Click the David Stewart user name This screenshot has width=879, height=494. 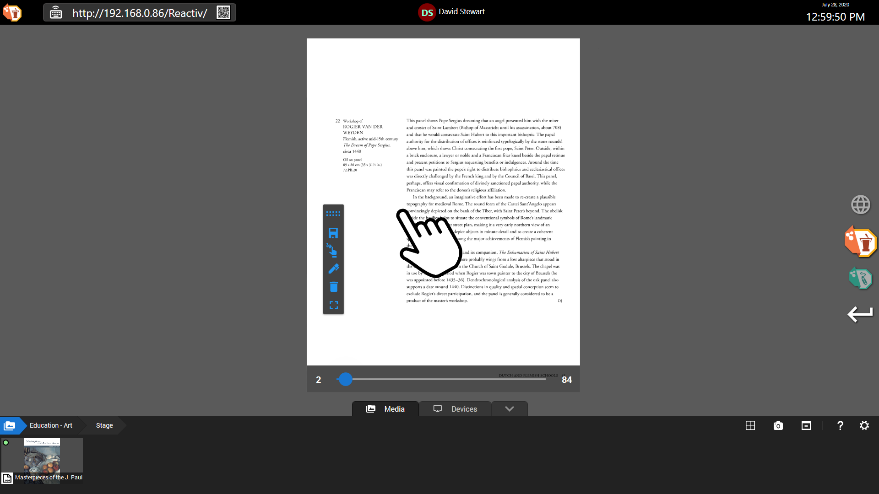click(x=461, y=12)
